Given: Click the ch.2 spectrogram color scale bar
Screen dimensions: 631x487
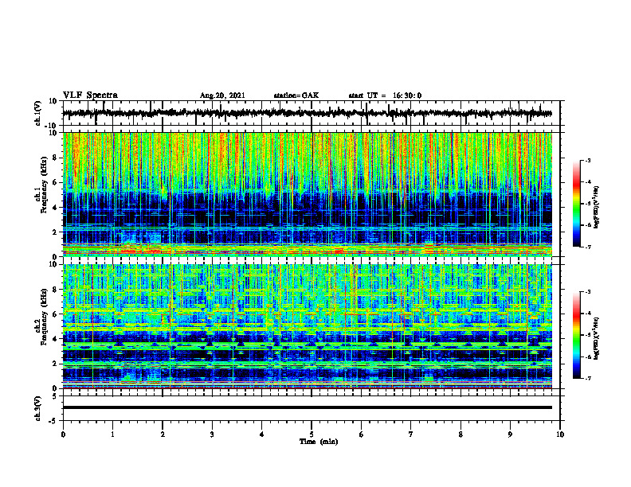Looking at the screenshot, I should point(577,335).
